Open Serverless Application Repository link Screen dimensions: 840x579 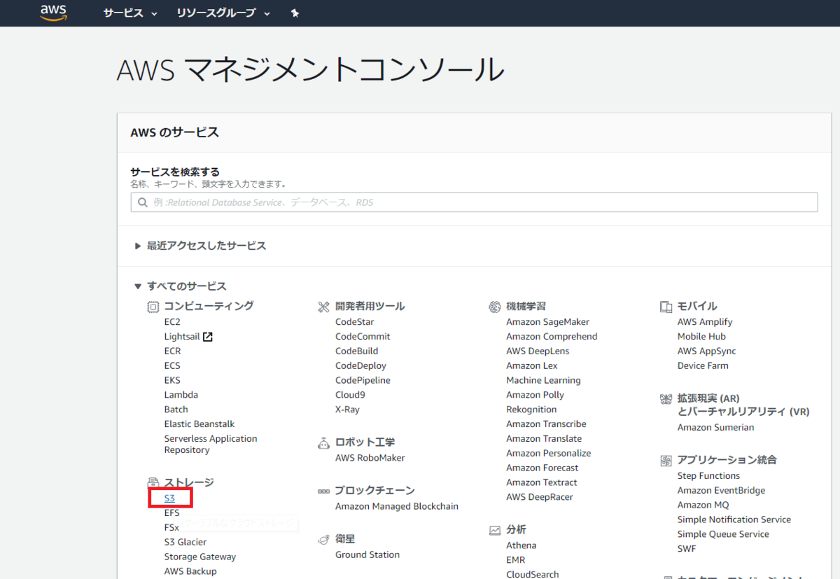pyautogui.click(x=211, y=445)
